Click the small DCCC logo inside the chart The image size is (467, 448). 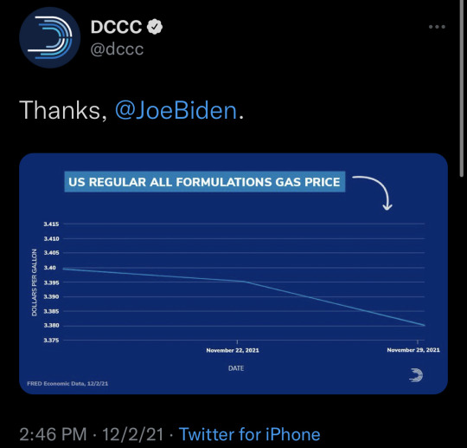click(x=416, y=375)
